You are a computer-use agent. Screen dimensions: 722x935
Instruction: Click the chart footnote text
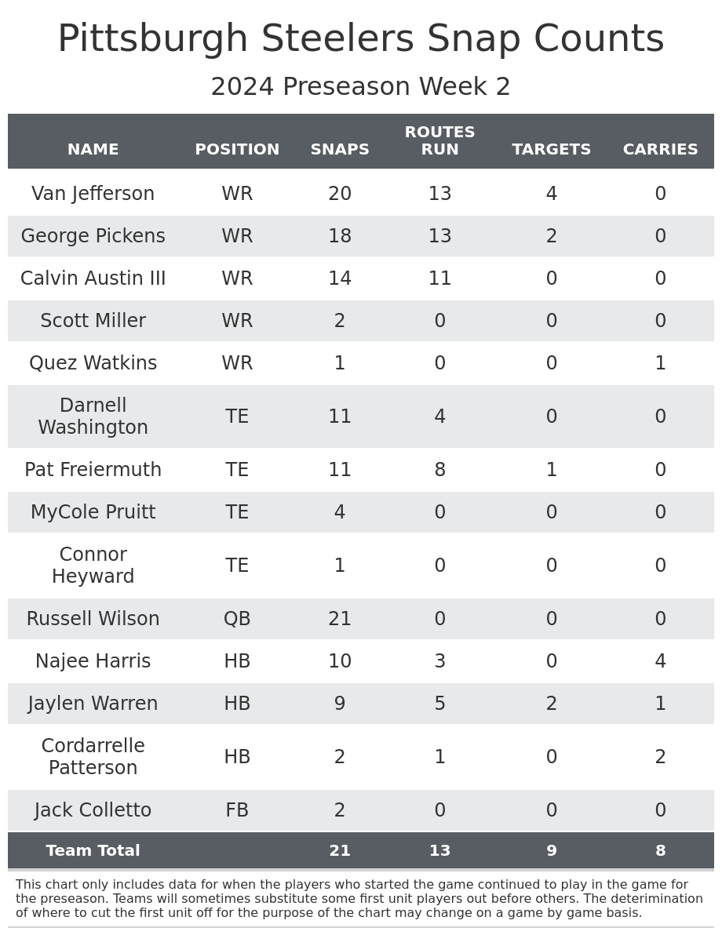(x=359, y=899)
